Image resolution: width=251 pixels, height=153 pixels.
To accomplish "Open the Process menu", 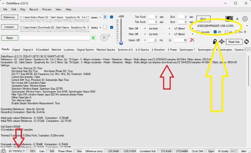I will [47, 9].
